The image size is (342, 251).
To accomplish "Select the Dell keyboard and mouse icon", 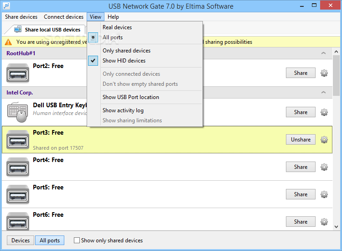I will tap(18, 112).
